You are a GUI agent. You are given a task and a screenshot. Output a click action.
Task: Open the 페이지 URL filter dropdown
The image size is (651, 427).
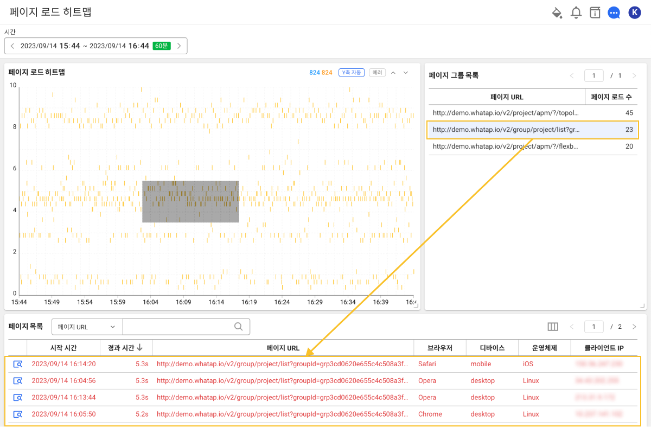87,327
